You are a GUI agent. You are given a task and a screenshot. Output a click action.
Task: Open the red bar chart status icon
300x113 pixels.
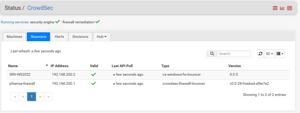(282, 8)
